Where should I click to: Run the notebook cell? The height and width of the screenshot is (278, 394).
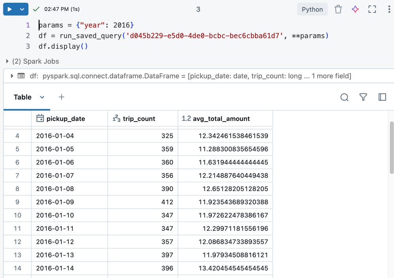pyautogui.click(x=9, y=9)
